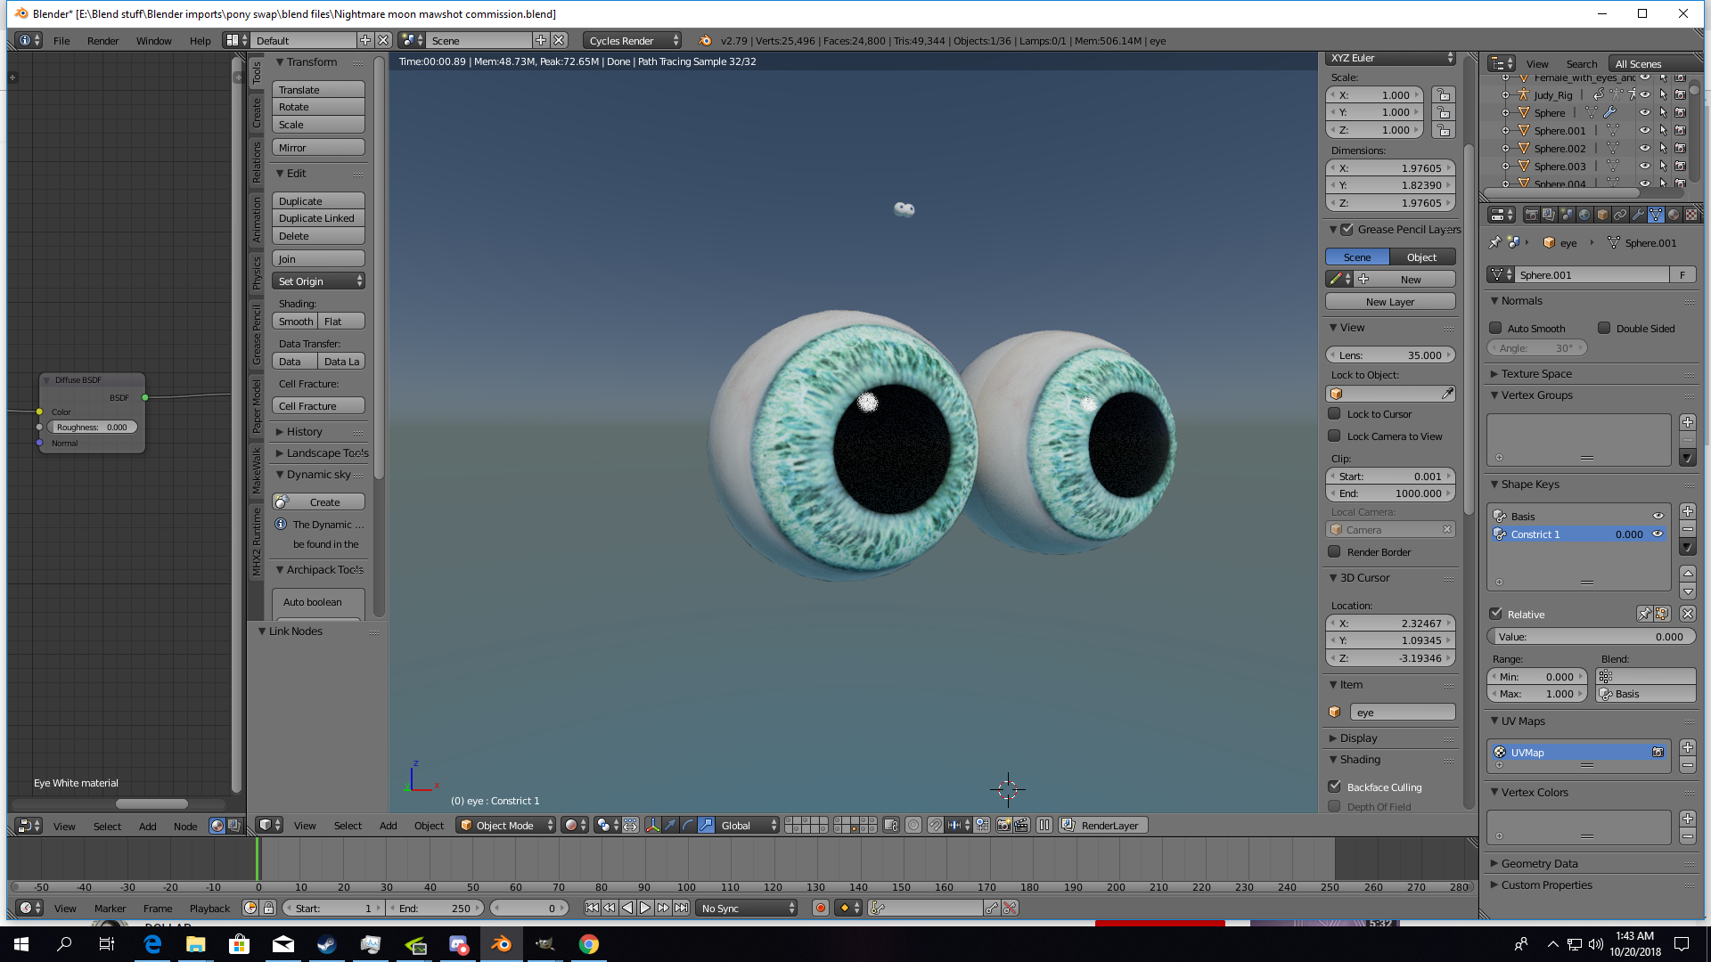Open the World properties tab
The image size is (1711, 962).
[1584, 215]
